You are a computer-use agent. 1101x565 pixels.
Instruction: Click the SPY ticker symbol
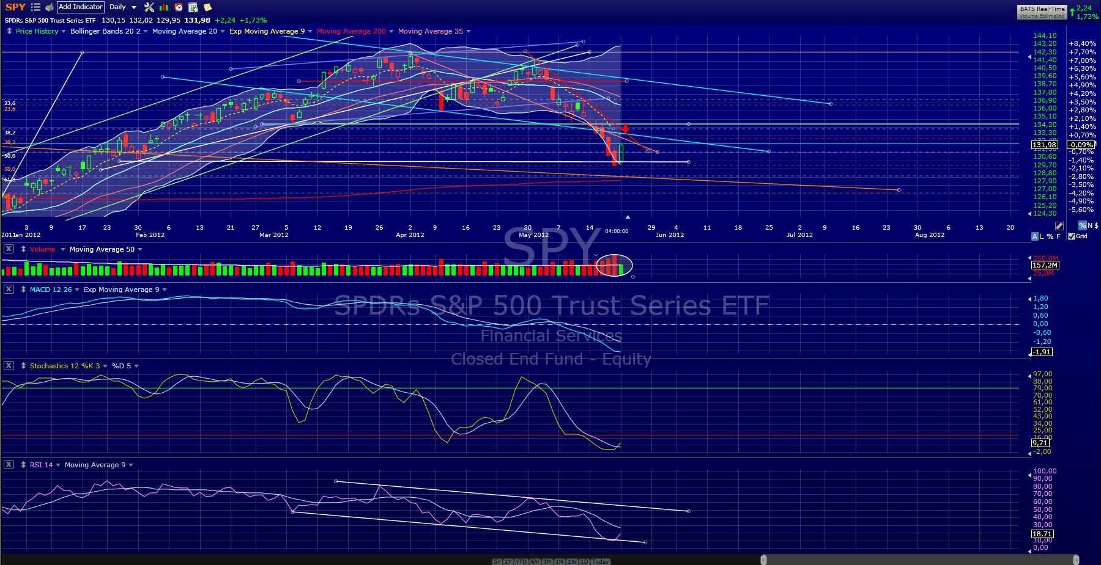15,7
